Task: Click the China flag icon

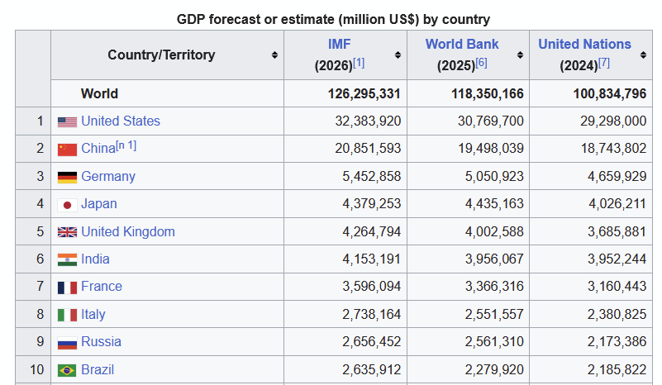Action: tap(67, 150)
